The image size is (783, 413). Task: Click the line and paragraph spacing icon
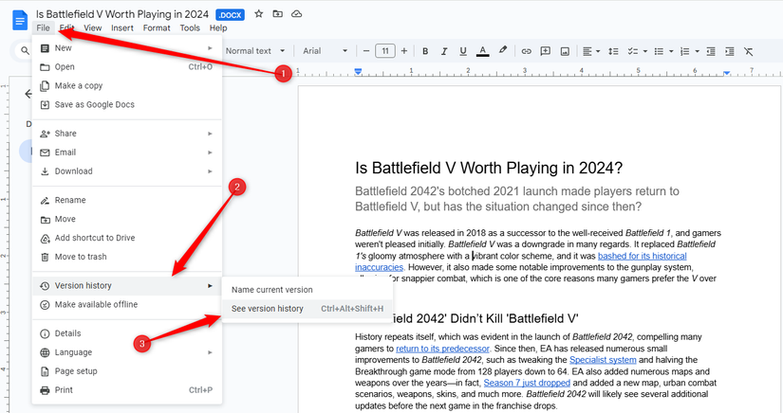[x=614, y=51]
